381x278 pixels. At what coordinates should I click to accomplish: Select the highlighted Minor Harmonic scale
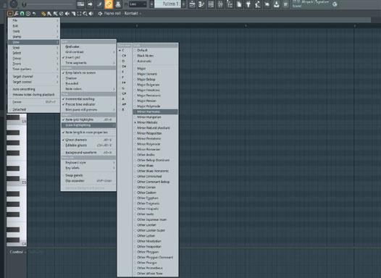coord(156,111)
